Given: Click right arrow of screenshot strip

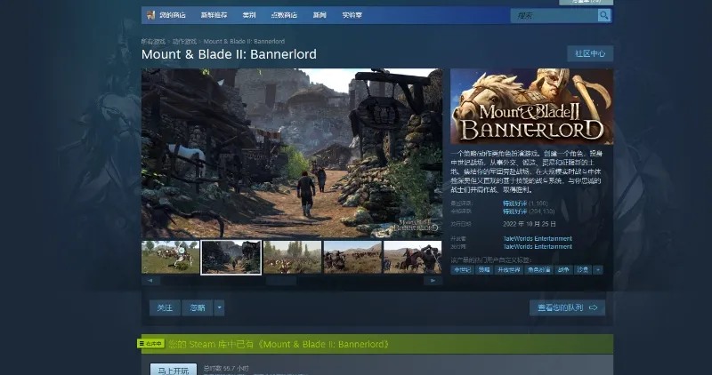Looking at the screenshot, I should 433,280.
